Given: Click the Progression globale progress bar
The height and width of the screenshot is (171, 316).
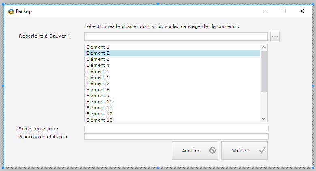Looking at the screenshot, I should point(176,137).
